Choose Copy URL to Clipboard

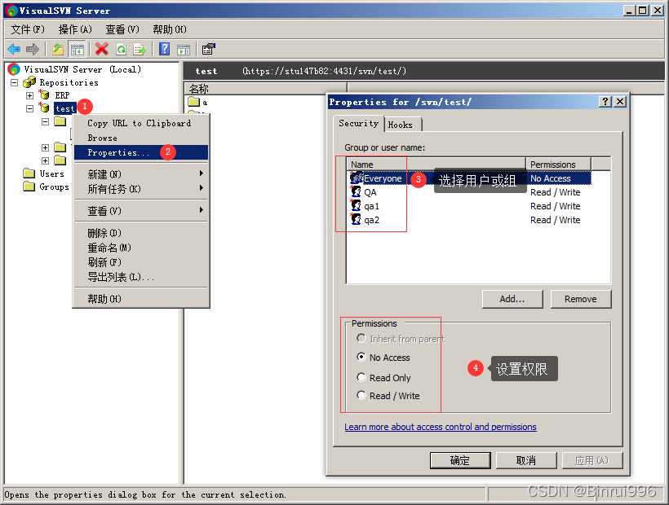coord(141,124)
